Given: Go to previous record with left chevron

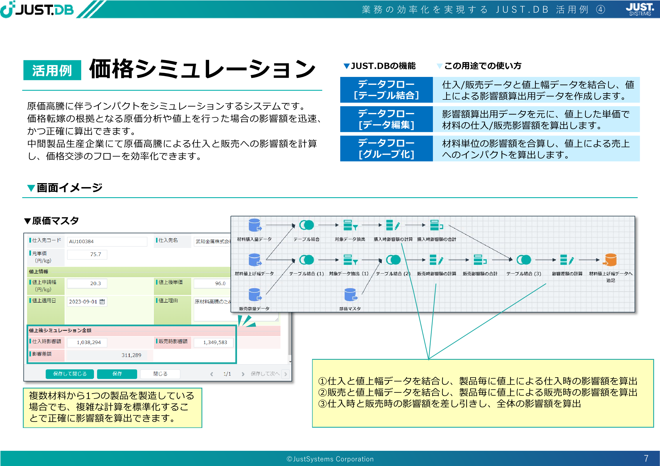Looking at the screenshot, I should coord(212,374).
